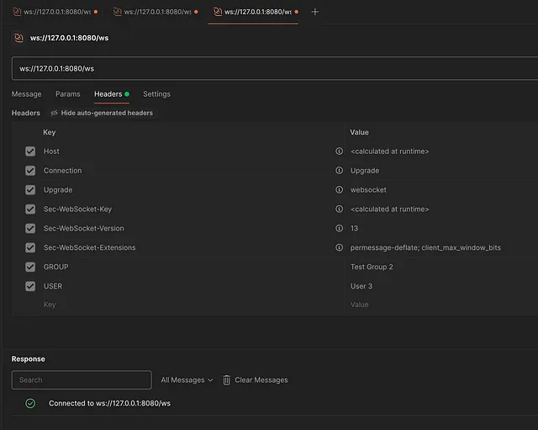The height and width of the screenshot is (430, 538).
Task: Switch to the Message tab
Action: click(x=26, y=94)
